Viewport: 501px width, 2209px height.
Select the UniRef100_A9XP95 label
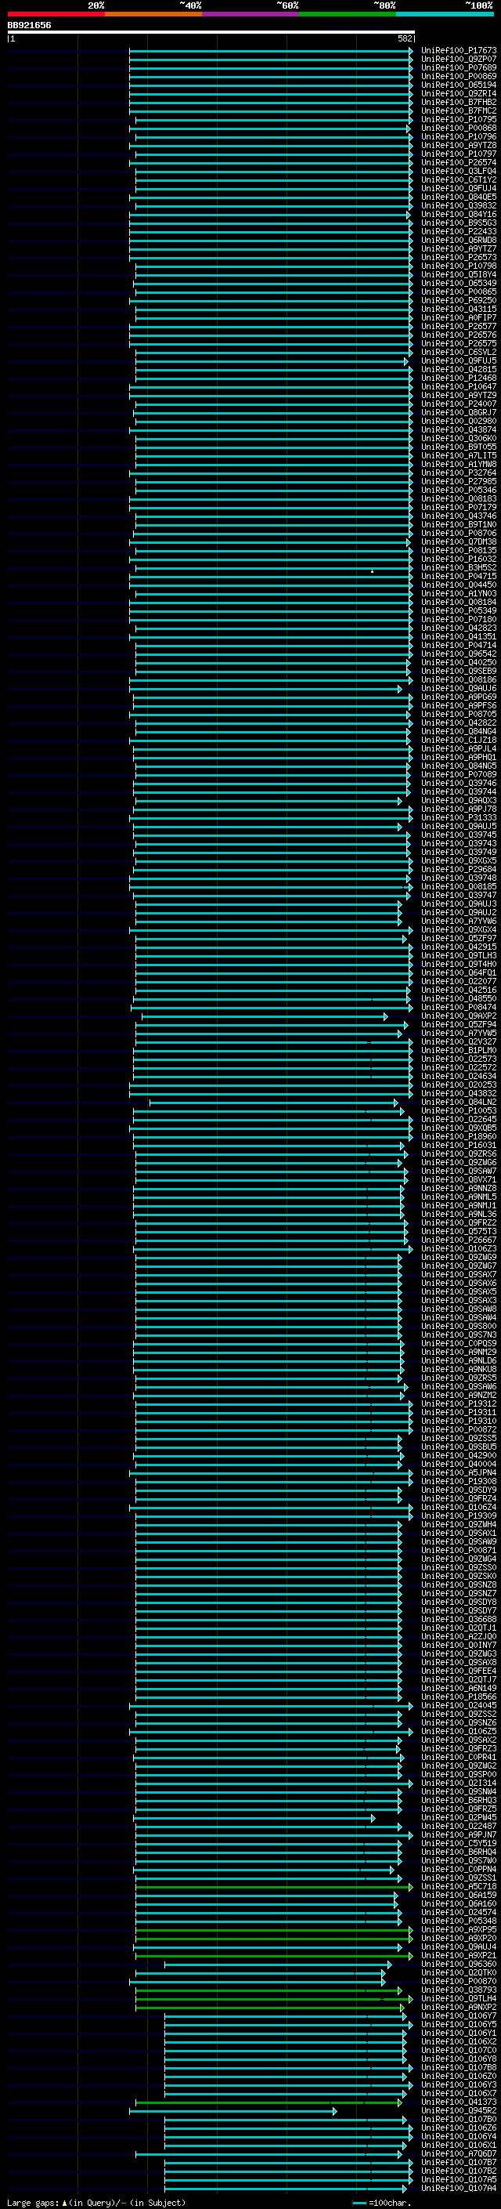pyautogui.click(x=458, y=1929)
